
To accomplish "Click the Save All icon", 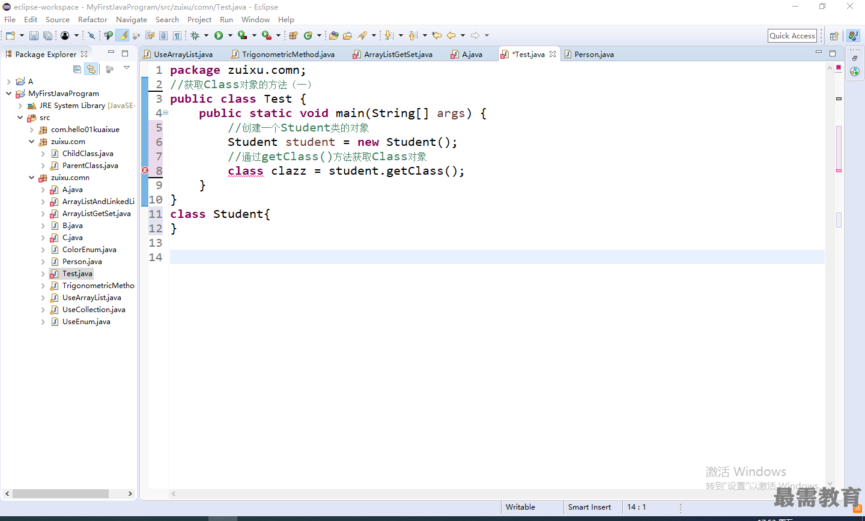I will click(47, 35).
